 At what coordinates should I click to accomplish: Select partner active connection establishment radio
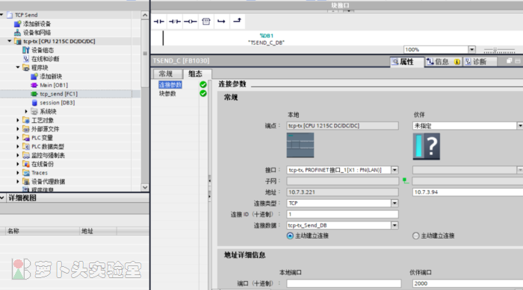tap(415, 236)
